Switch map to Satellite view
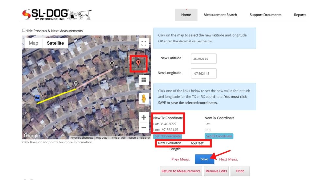This screenshot has height=184, width=327. [x=55, y=43]
